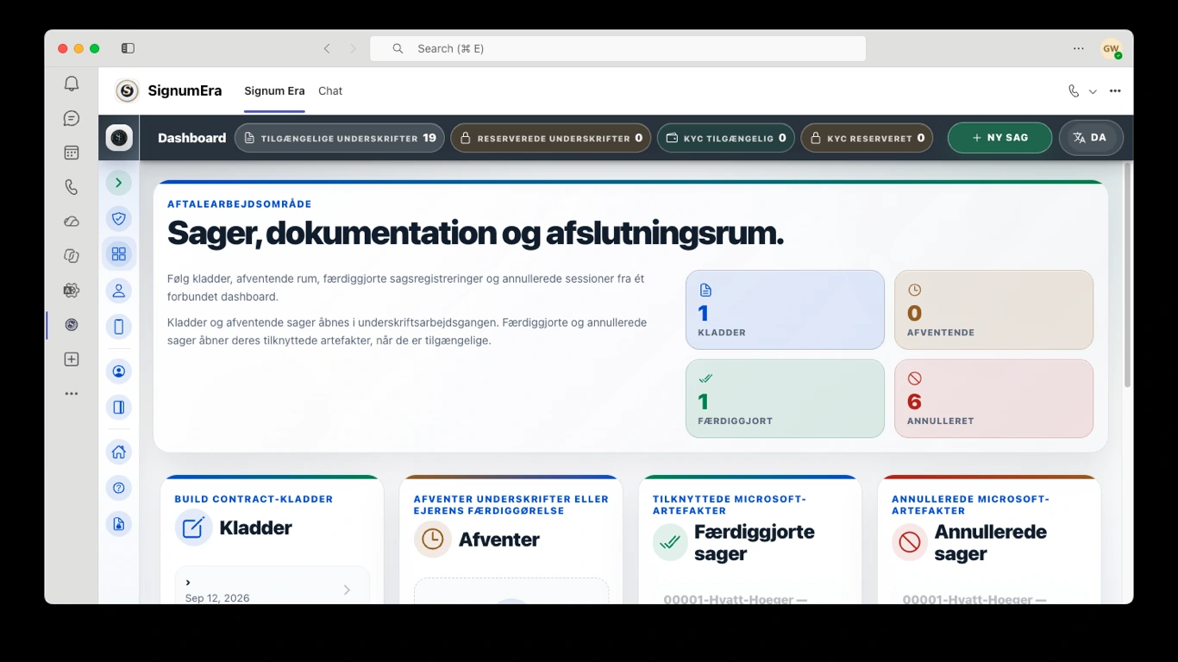Image resolution: width=1178 pixels, height=662 pixels.
Task: Expand the call options dropdown arrow
Action: point(1093,91)
